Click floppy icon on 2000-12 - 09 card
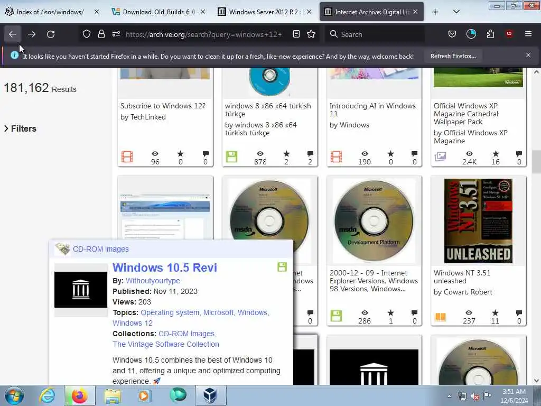Image resolution: width=541 pixels, height=406 pixels. pyautogui.click(x=336, y=316)
